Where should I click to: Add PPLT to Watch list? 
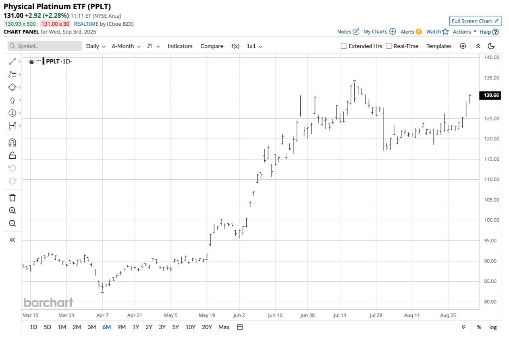point(437,31)
